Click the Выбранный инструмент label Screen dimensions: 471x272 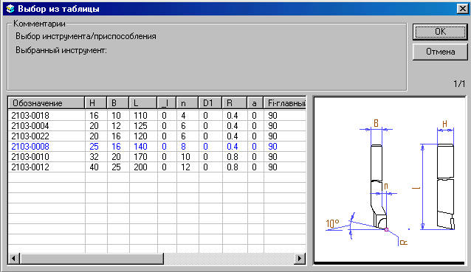61,50
